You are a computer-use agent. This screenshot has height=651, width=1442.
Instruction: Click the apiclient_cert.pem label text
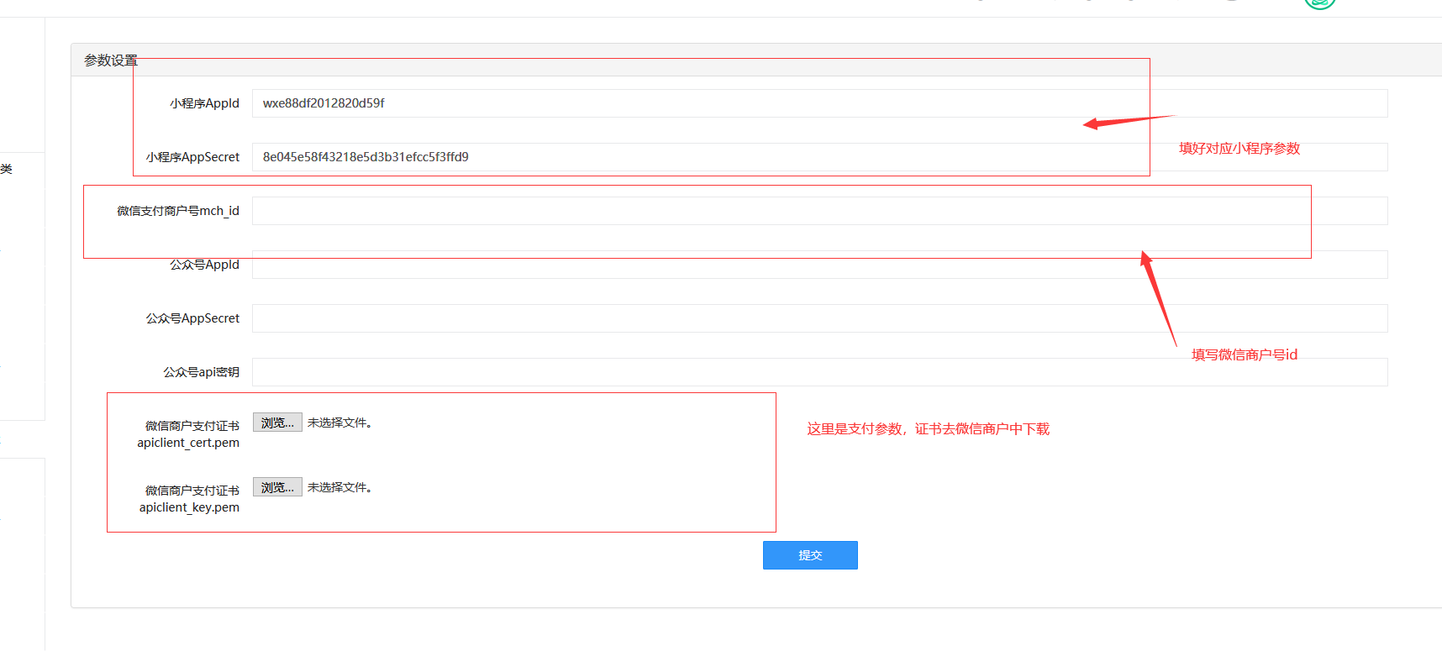point(188,443)
